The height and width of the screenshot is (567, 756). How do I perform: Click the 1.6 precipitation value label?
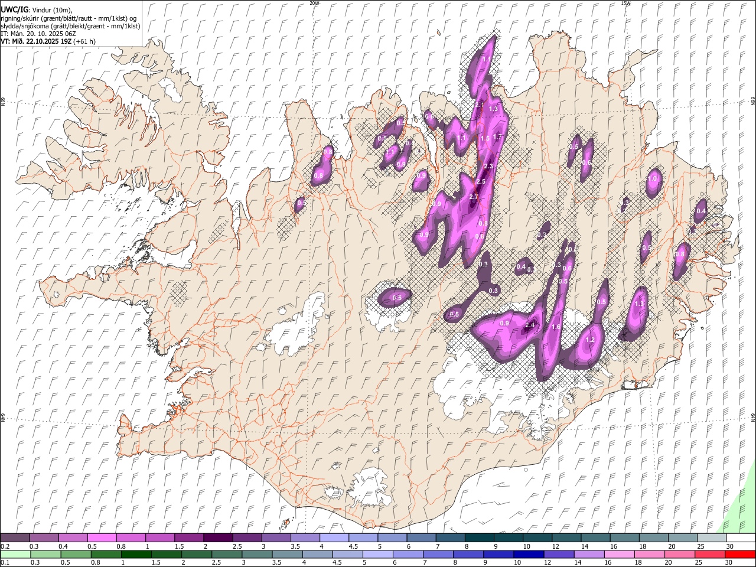[x=556, y=327]
